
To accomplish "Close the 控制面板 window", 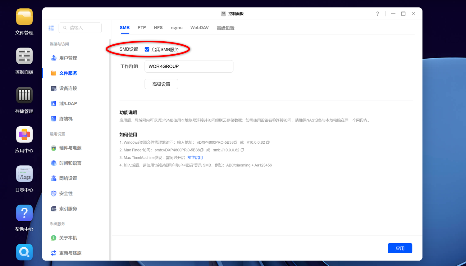I will [413, 14].
